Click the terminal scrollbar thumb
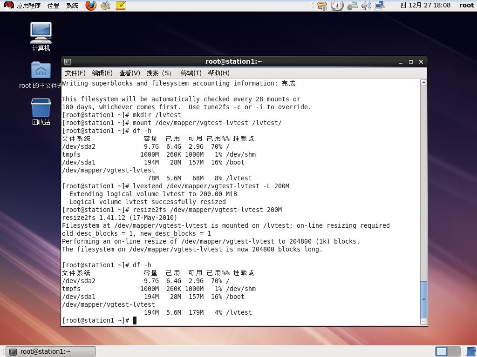 pyautogui.click(x=423, y=299)
